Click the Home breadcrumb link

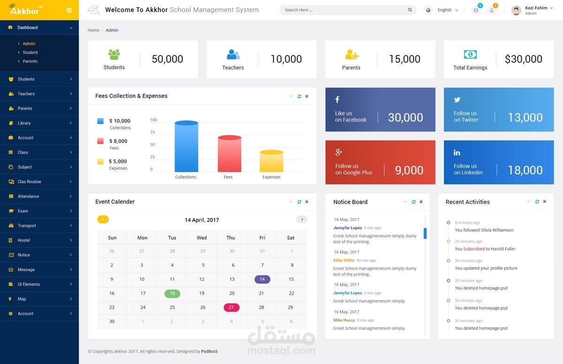click(x=92, y=30)
